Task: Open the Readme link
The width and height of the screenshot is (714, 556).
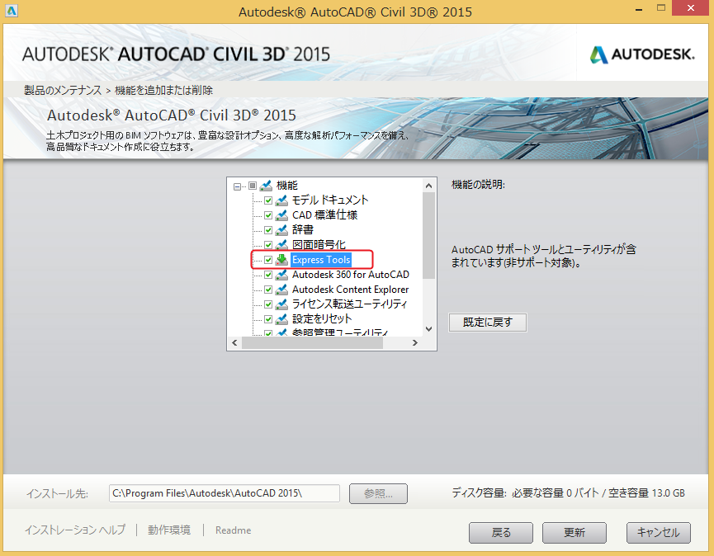Action: (233, 530)
